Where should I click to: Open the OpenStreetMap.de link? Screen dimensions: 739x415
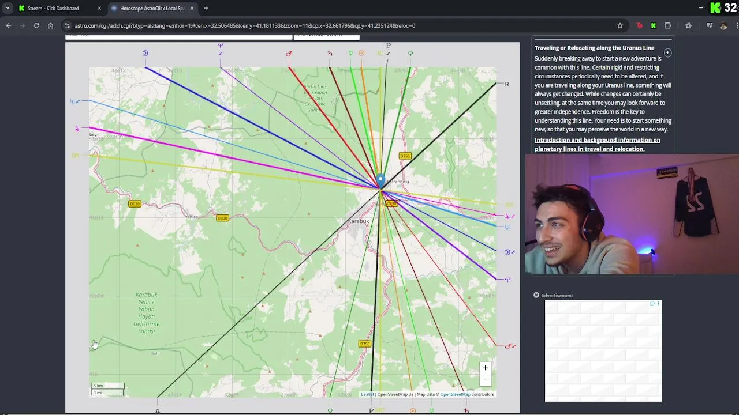coord(395,394)
